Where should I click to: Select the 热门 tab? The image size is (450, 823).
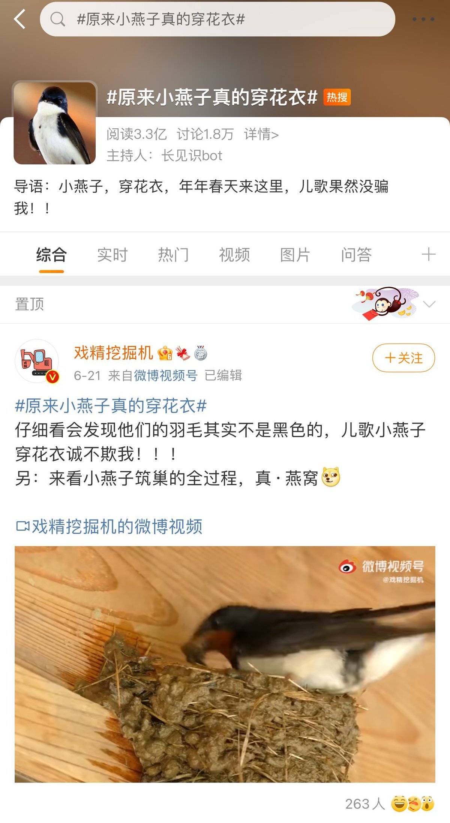(173, 255)
